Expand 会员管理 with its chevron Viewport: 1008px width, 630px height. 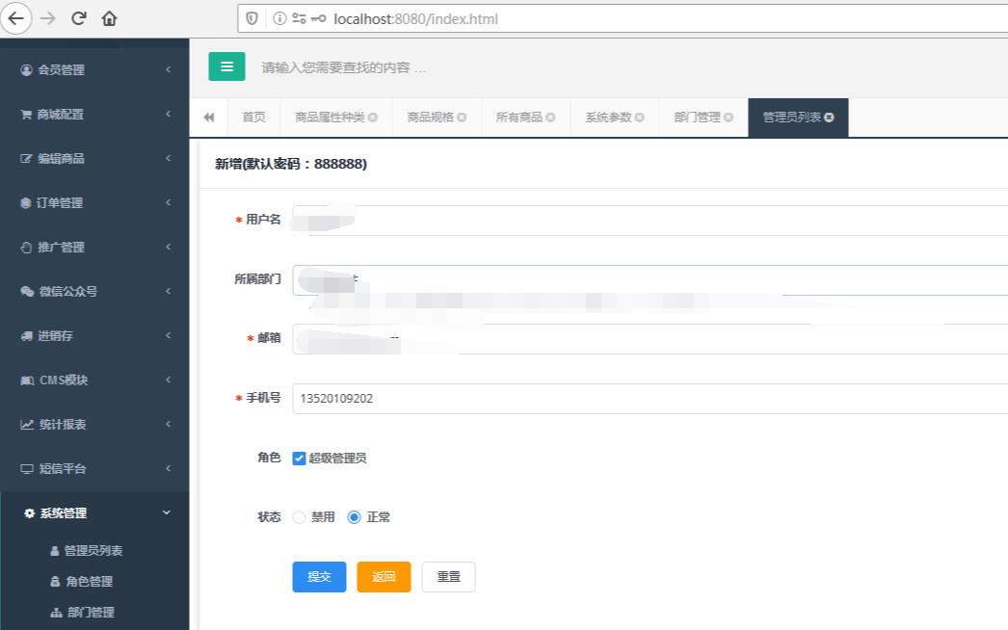click(x=169, y=69)
